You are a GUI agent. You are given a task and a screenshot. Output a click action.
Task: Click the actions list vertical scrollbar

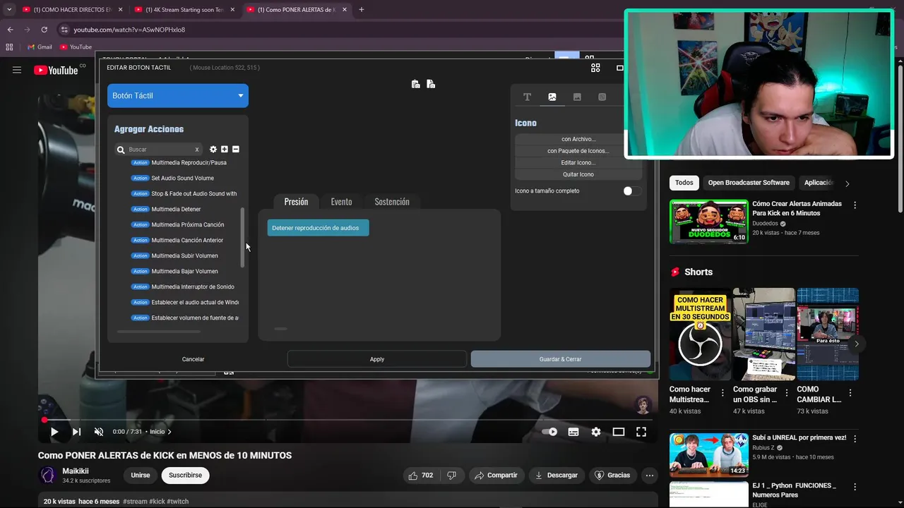[x=242, y=237]
